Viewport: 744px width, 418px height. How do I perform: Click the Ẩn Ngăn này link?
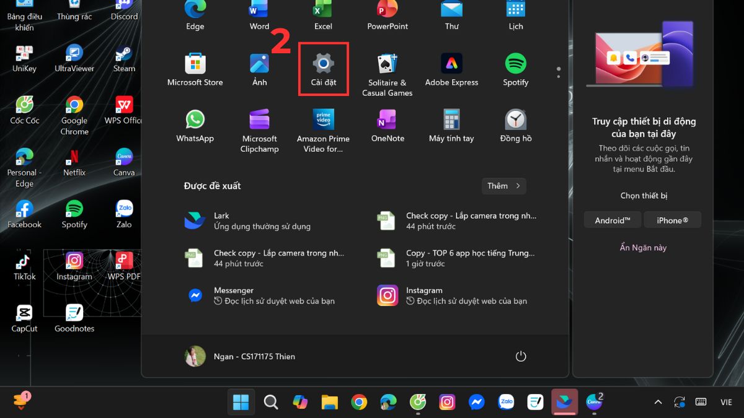(x=643, y=248)
